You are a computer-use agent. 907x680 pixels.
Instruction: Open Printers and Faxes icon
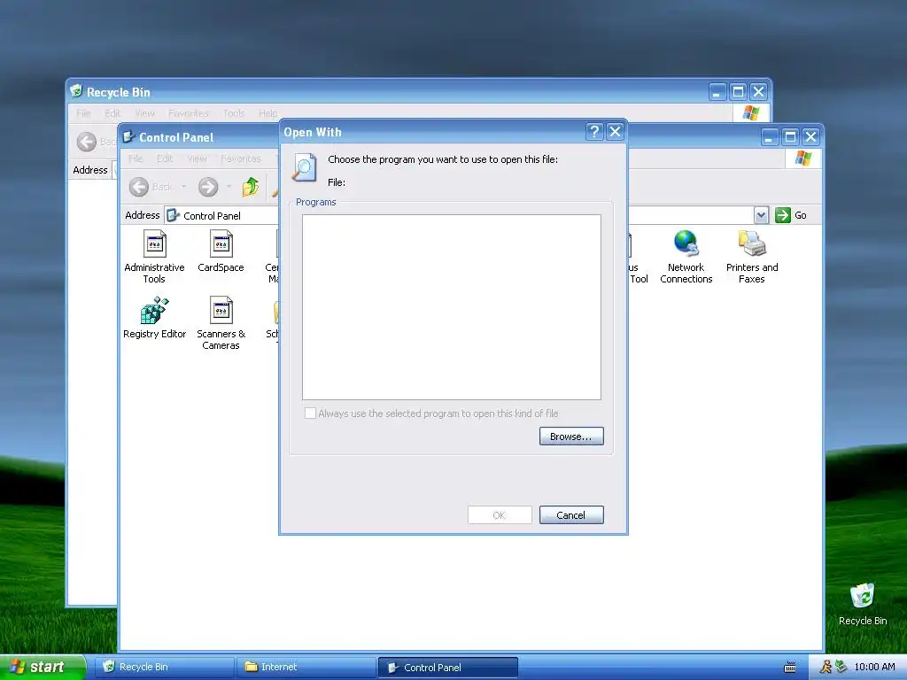tap(751, 256)
